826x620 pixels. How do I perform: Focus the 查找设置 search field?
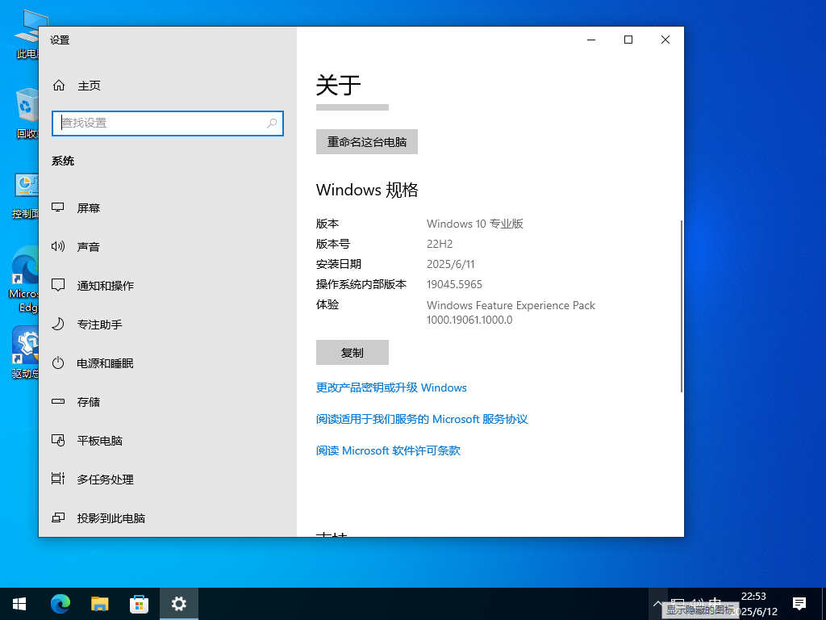click(168, 124)
